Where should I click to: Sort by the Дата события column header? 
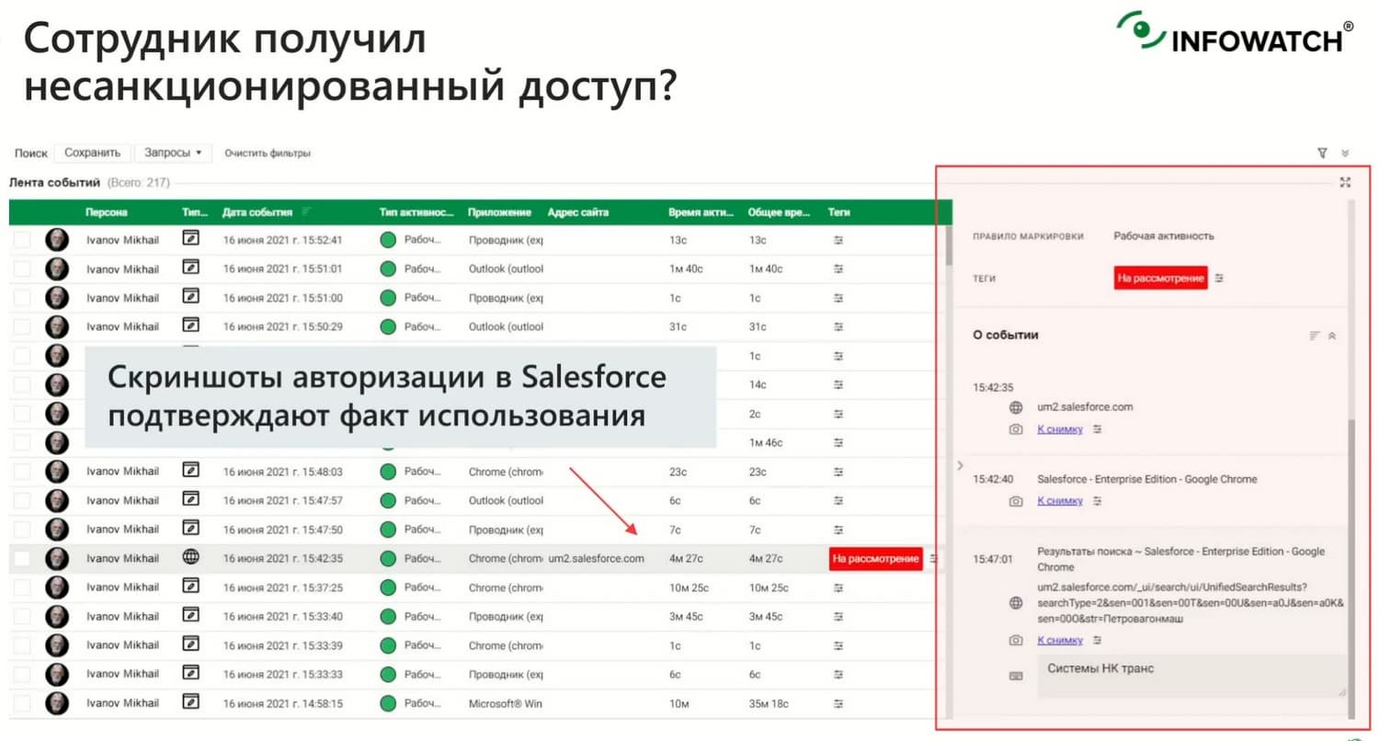(257, 212)
